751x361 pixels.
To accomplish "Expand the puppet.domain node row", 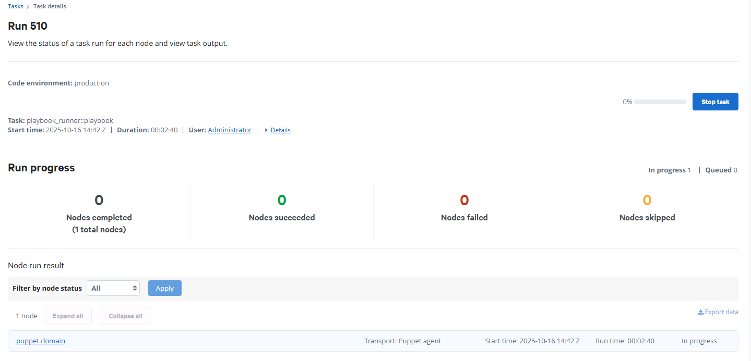I will [x=40, y=341].
